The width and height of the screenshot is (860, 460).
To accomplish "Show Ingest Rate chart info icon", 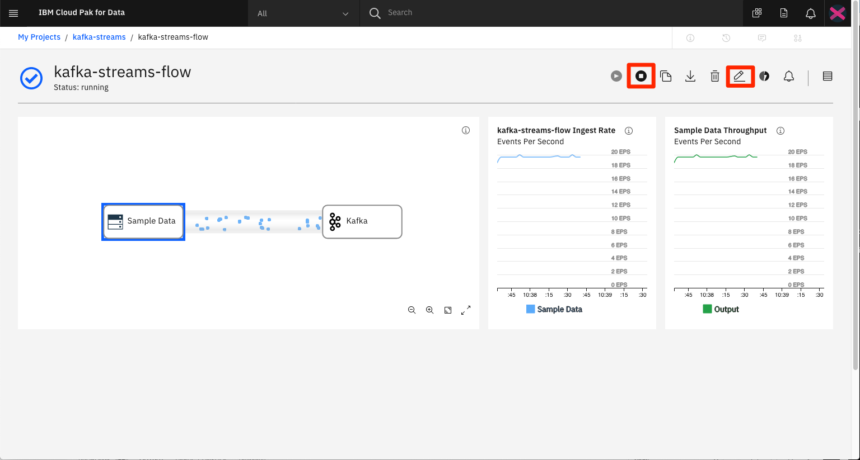I will [629, 131].
